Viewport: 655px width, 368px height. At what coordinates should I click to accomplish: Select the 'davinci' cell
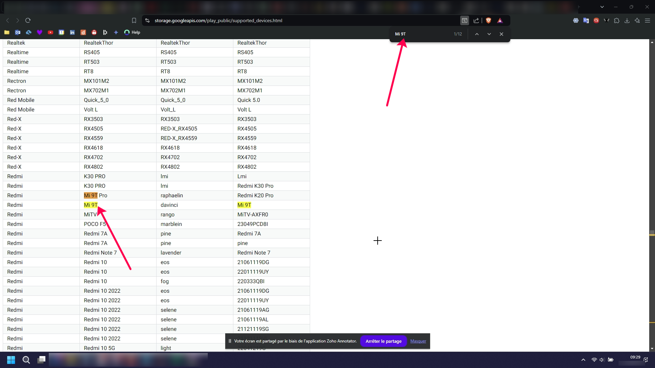[194, 205]
